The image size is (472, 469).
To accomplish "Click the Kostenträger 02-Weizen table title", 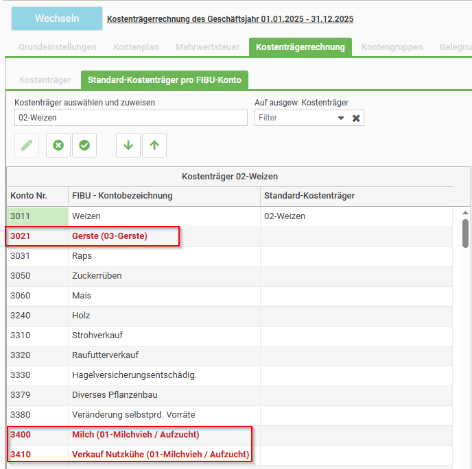I will pos(230,177).
